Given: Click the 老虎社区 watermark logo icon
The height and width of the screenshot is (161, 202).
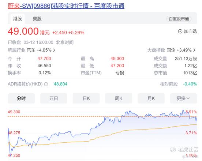Looking at the screenshot, I should (173, 149).
